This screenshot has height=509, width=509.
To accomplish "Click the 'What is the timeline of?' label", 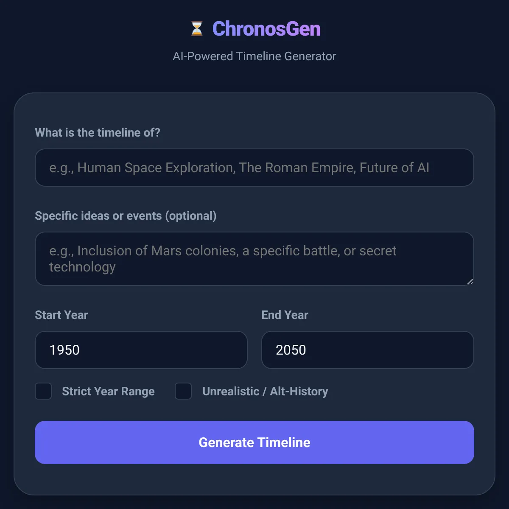I will tap(98, 133).
